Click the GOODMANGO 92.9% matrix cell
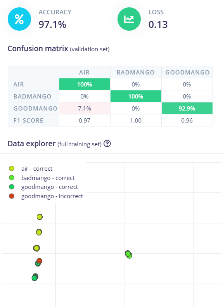Screen dimensions: 223x308 187,109
